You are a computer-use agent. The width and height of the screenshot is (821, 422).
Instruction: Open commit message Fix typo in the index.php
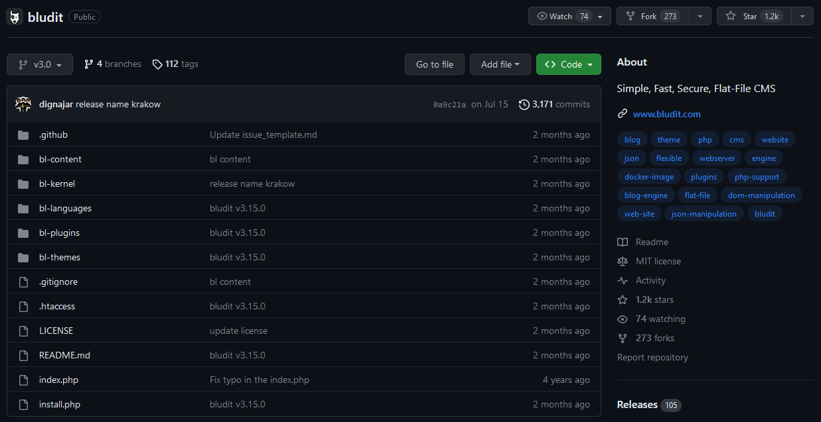[x=260, y=380]
